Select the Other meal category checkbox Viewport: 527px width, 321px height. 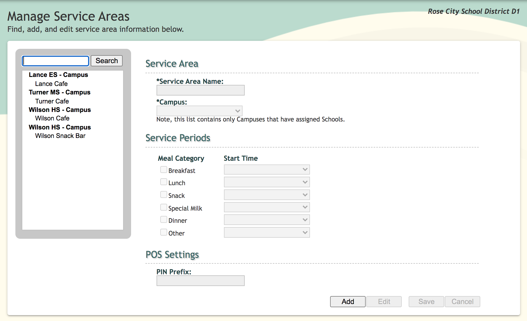point(164,232)
